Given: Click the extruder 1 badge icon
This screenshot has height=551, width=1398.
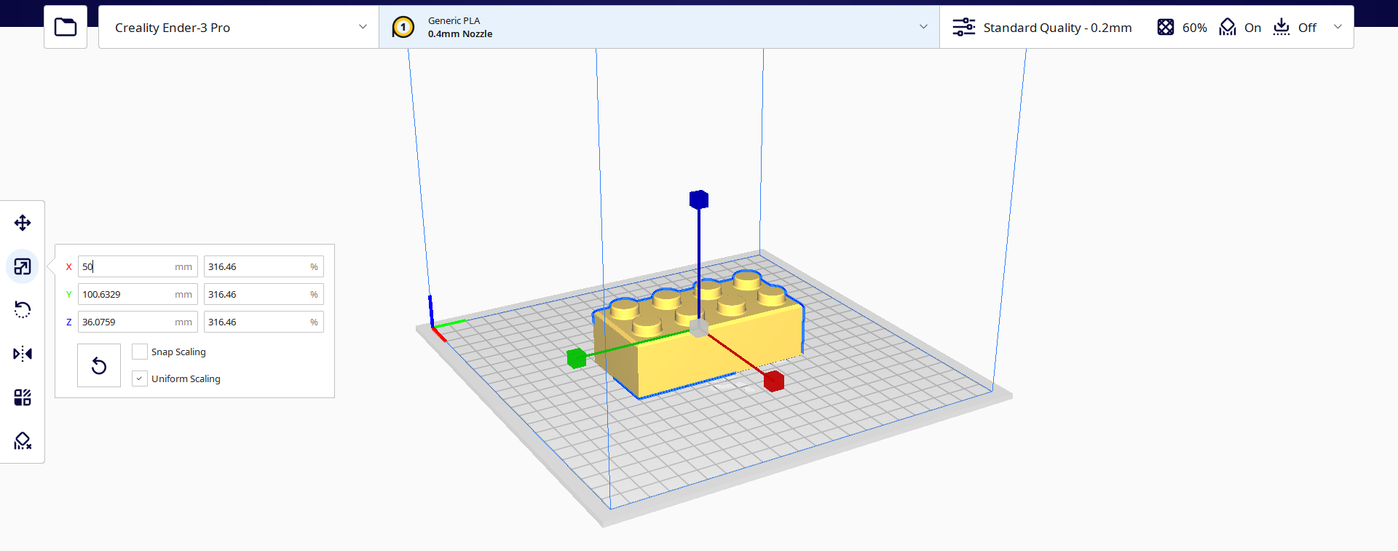Looking at the screenshot, I should (403, 28).
